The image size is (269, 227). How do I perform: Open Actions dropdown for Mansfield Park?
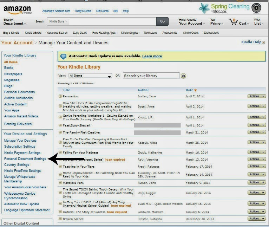(257, 182)
